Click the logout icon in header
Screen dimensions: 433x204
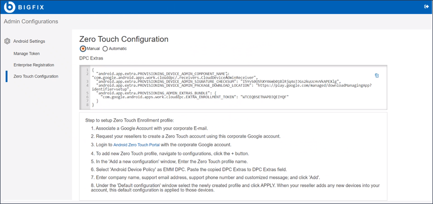(426, 7)
